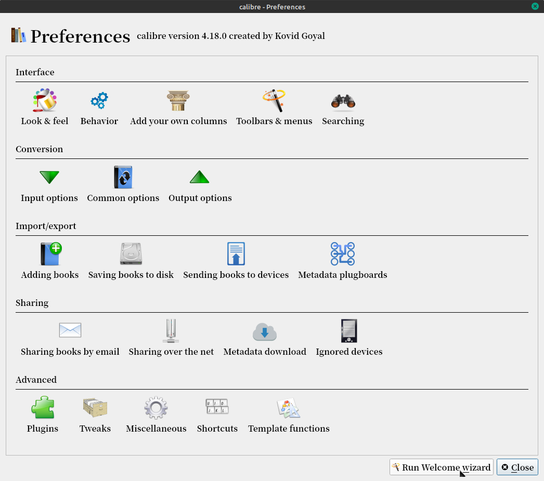Click the "Metadata download" label
Image resolution: width=544 pixels, height=481 pixels.
pyautogui.click(x=265, y=352)
